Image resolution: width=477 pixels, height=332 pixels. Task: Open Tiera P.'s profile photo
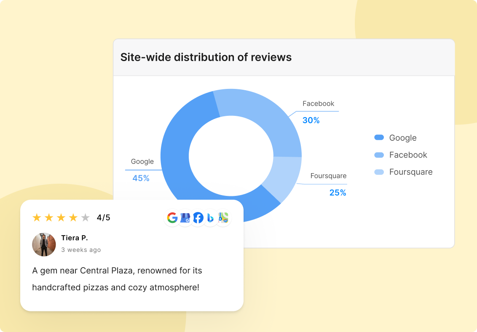tap(44, 244)
